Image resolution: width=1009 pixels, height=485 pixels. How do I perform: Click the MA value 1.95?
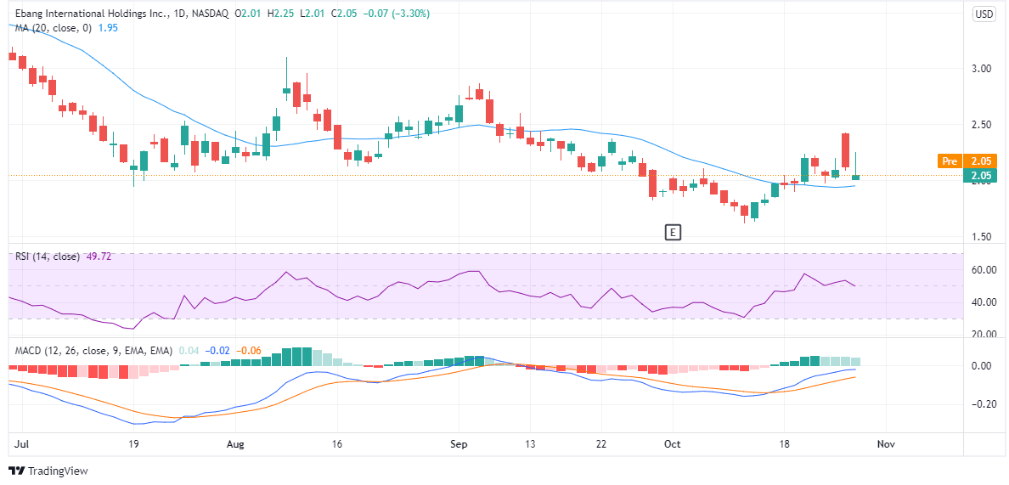point(108,28)
